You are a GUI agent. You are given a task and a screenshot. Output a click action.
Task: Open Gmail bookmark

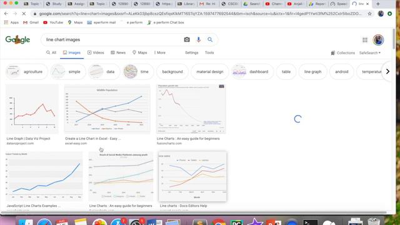31,22
